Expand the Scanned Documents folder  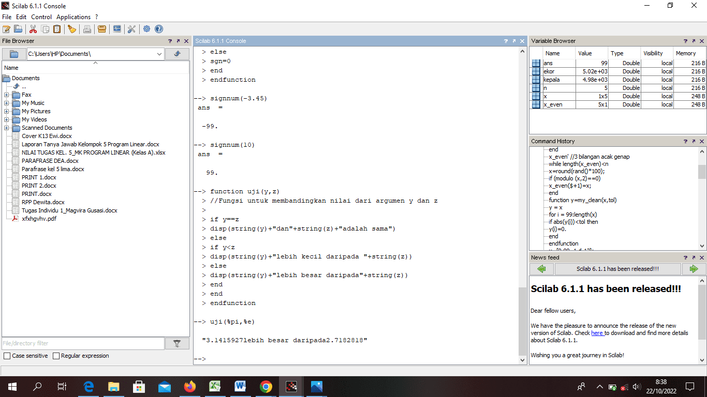[x=6, y=128]
